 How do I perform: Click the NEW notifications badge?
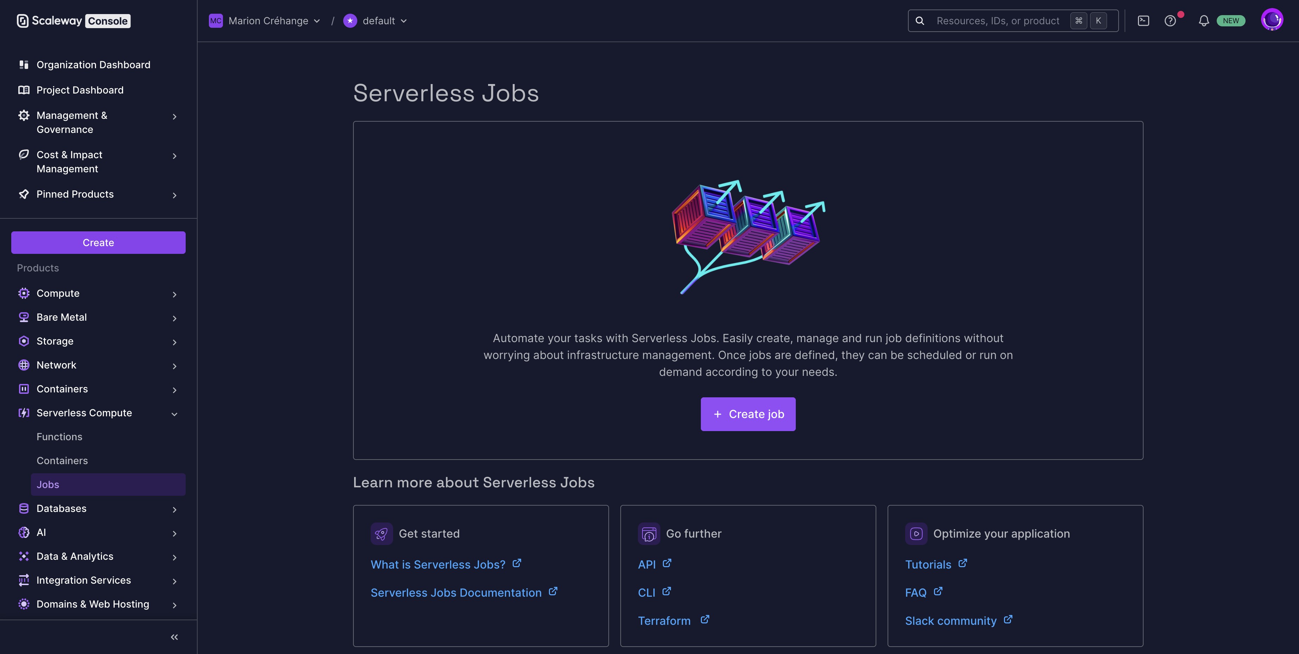(1231, 21)
